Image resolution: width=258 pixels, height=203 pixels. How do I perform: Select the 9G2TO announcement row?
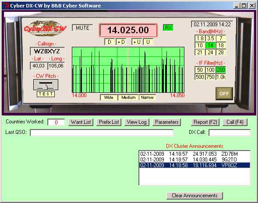tap(194, 160)
